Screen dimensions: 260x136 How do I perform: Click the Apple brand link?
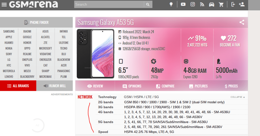[x=9, y=37]
